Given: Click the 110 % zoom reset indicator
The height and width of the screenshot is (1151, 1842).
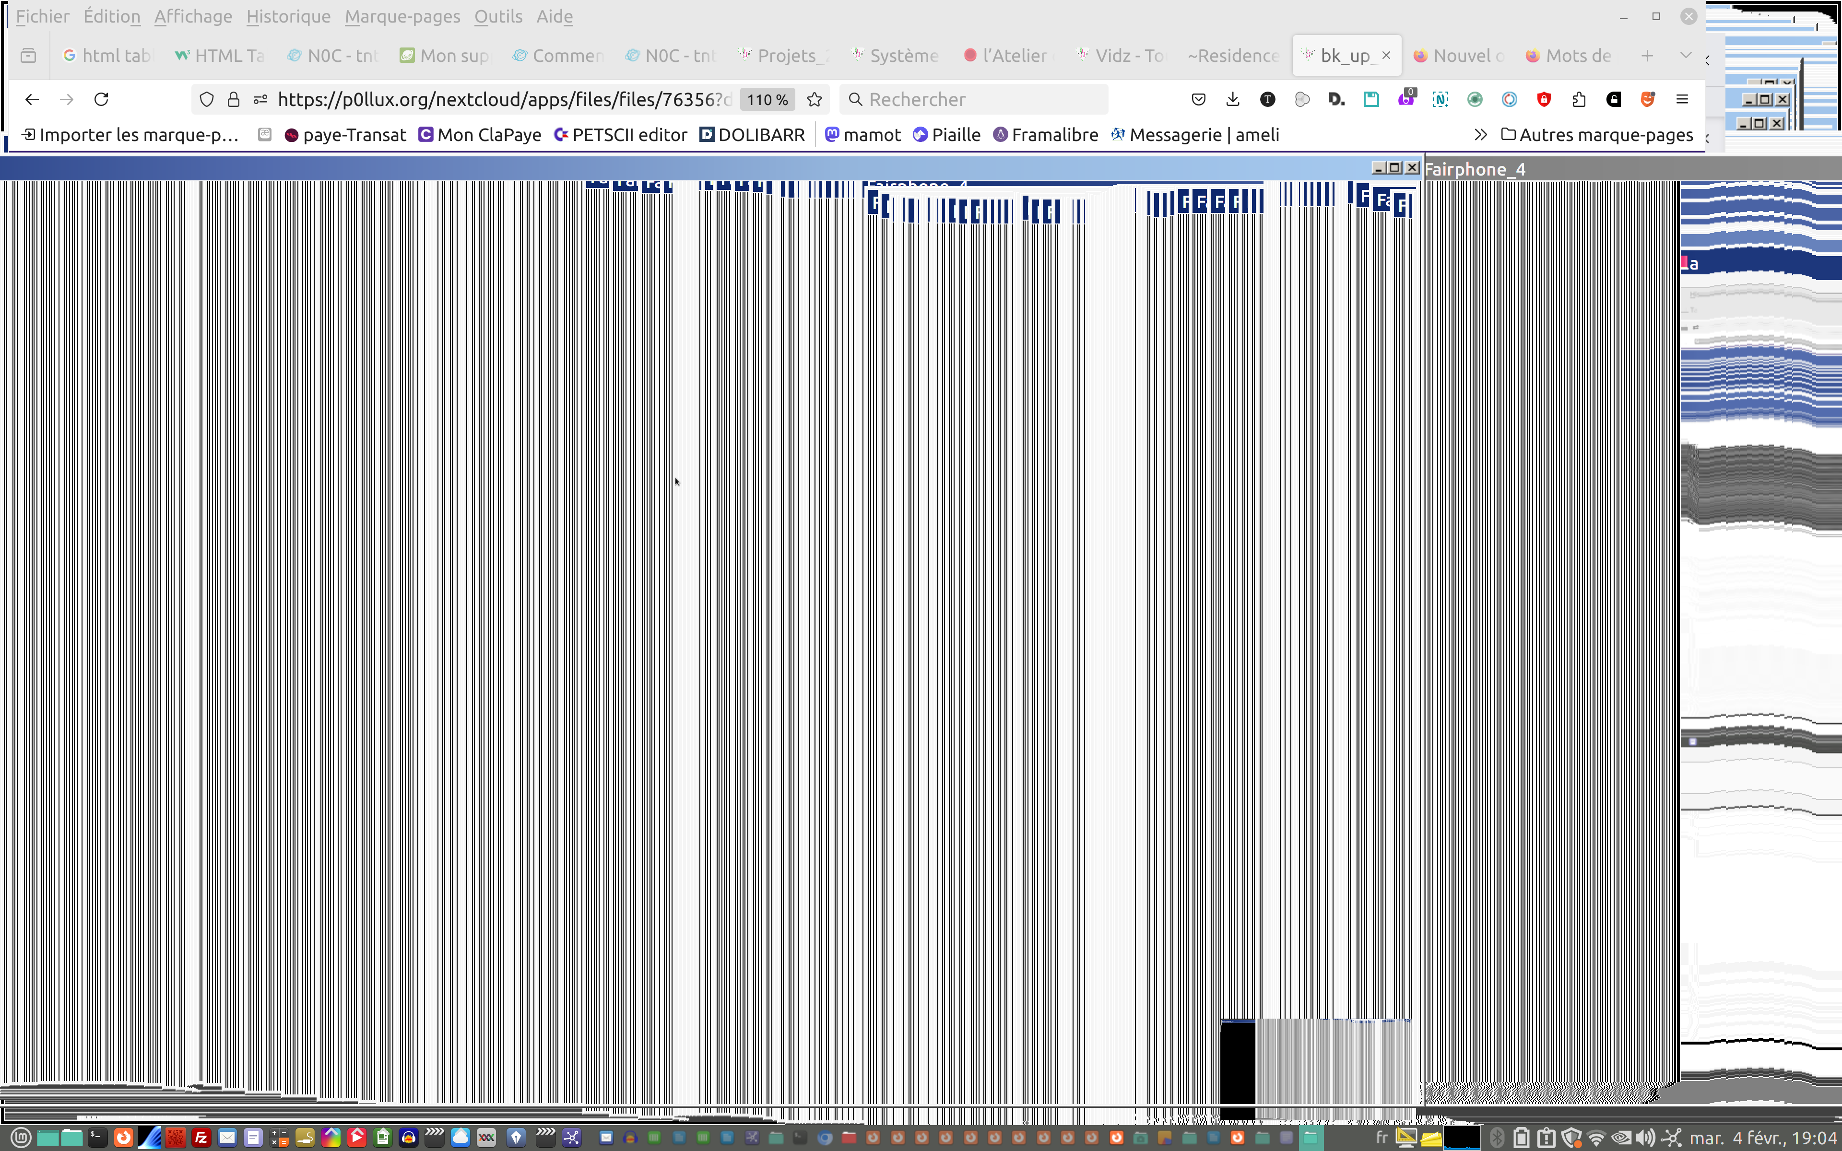Looking at the screenshot, I should point(767,100).
